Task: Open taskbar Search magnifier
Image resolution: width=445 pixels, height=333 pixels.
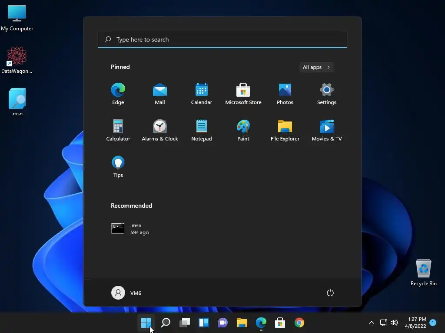Action: pos(166,323)
